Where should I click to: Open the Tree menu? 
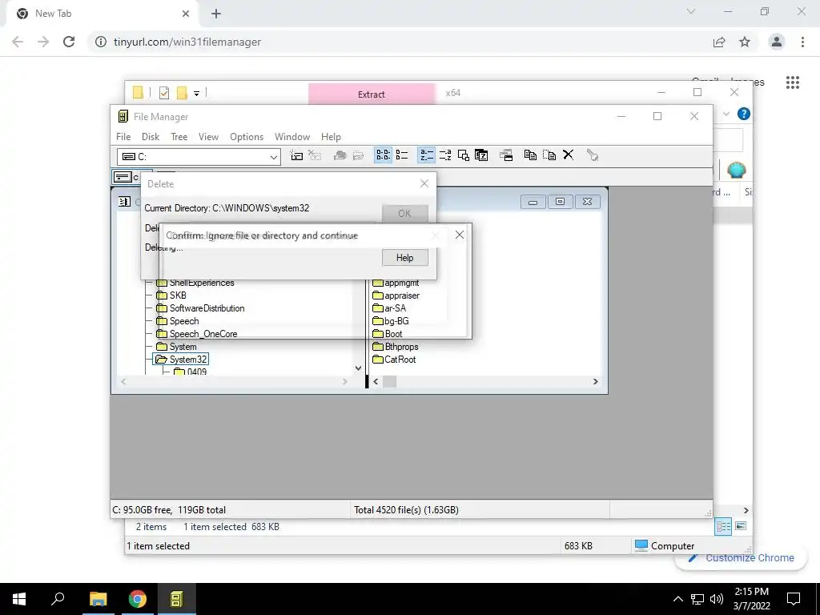pos(179,136)
